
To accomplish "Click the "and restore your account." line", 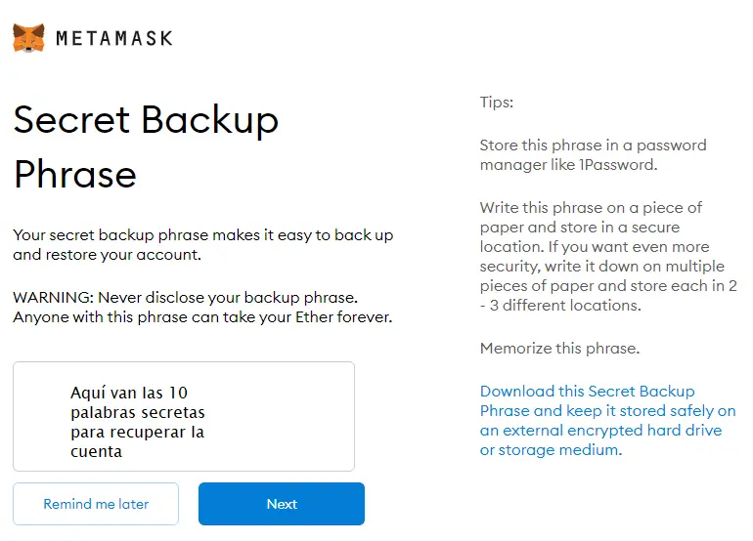I will click(x=107, y=255).
